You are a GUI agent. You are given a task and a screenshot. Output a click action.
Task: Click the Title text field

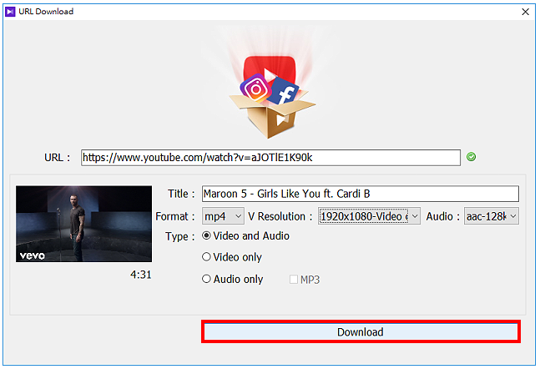[361, 194]
